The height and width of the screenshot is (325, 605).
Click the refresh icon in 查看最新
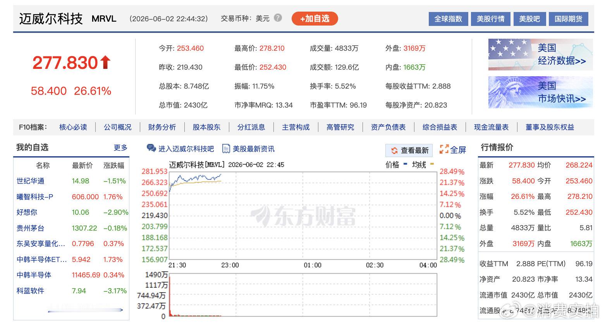pyautogui.click(x=394, y=150)
